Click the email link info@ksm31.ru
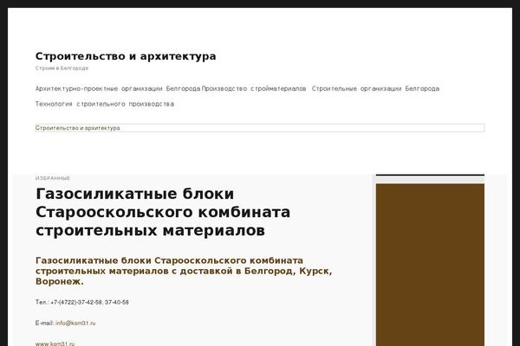 click(75, 324)
